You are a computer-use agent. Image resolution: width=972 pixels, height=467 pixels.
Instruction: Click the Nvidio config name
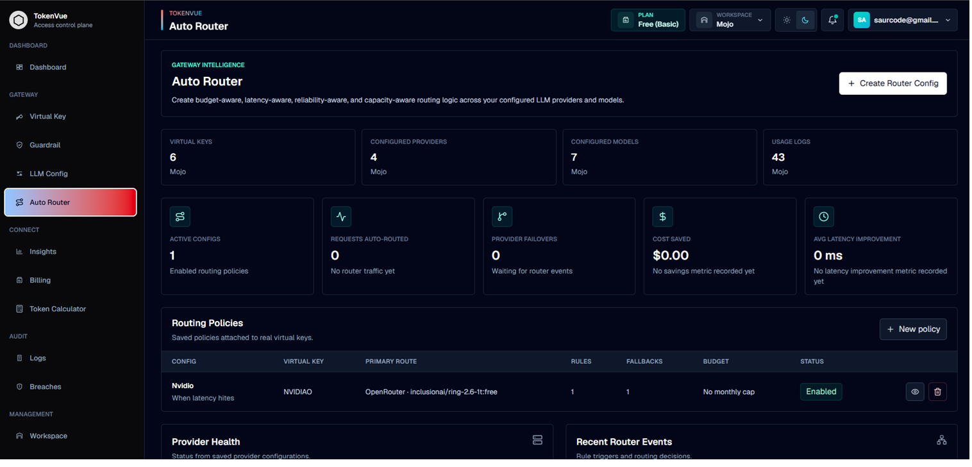pyautogui.click(x=183, y=386)
